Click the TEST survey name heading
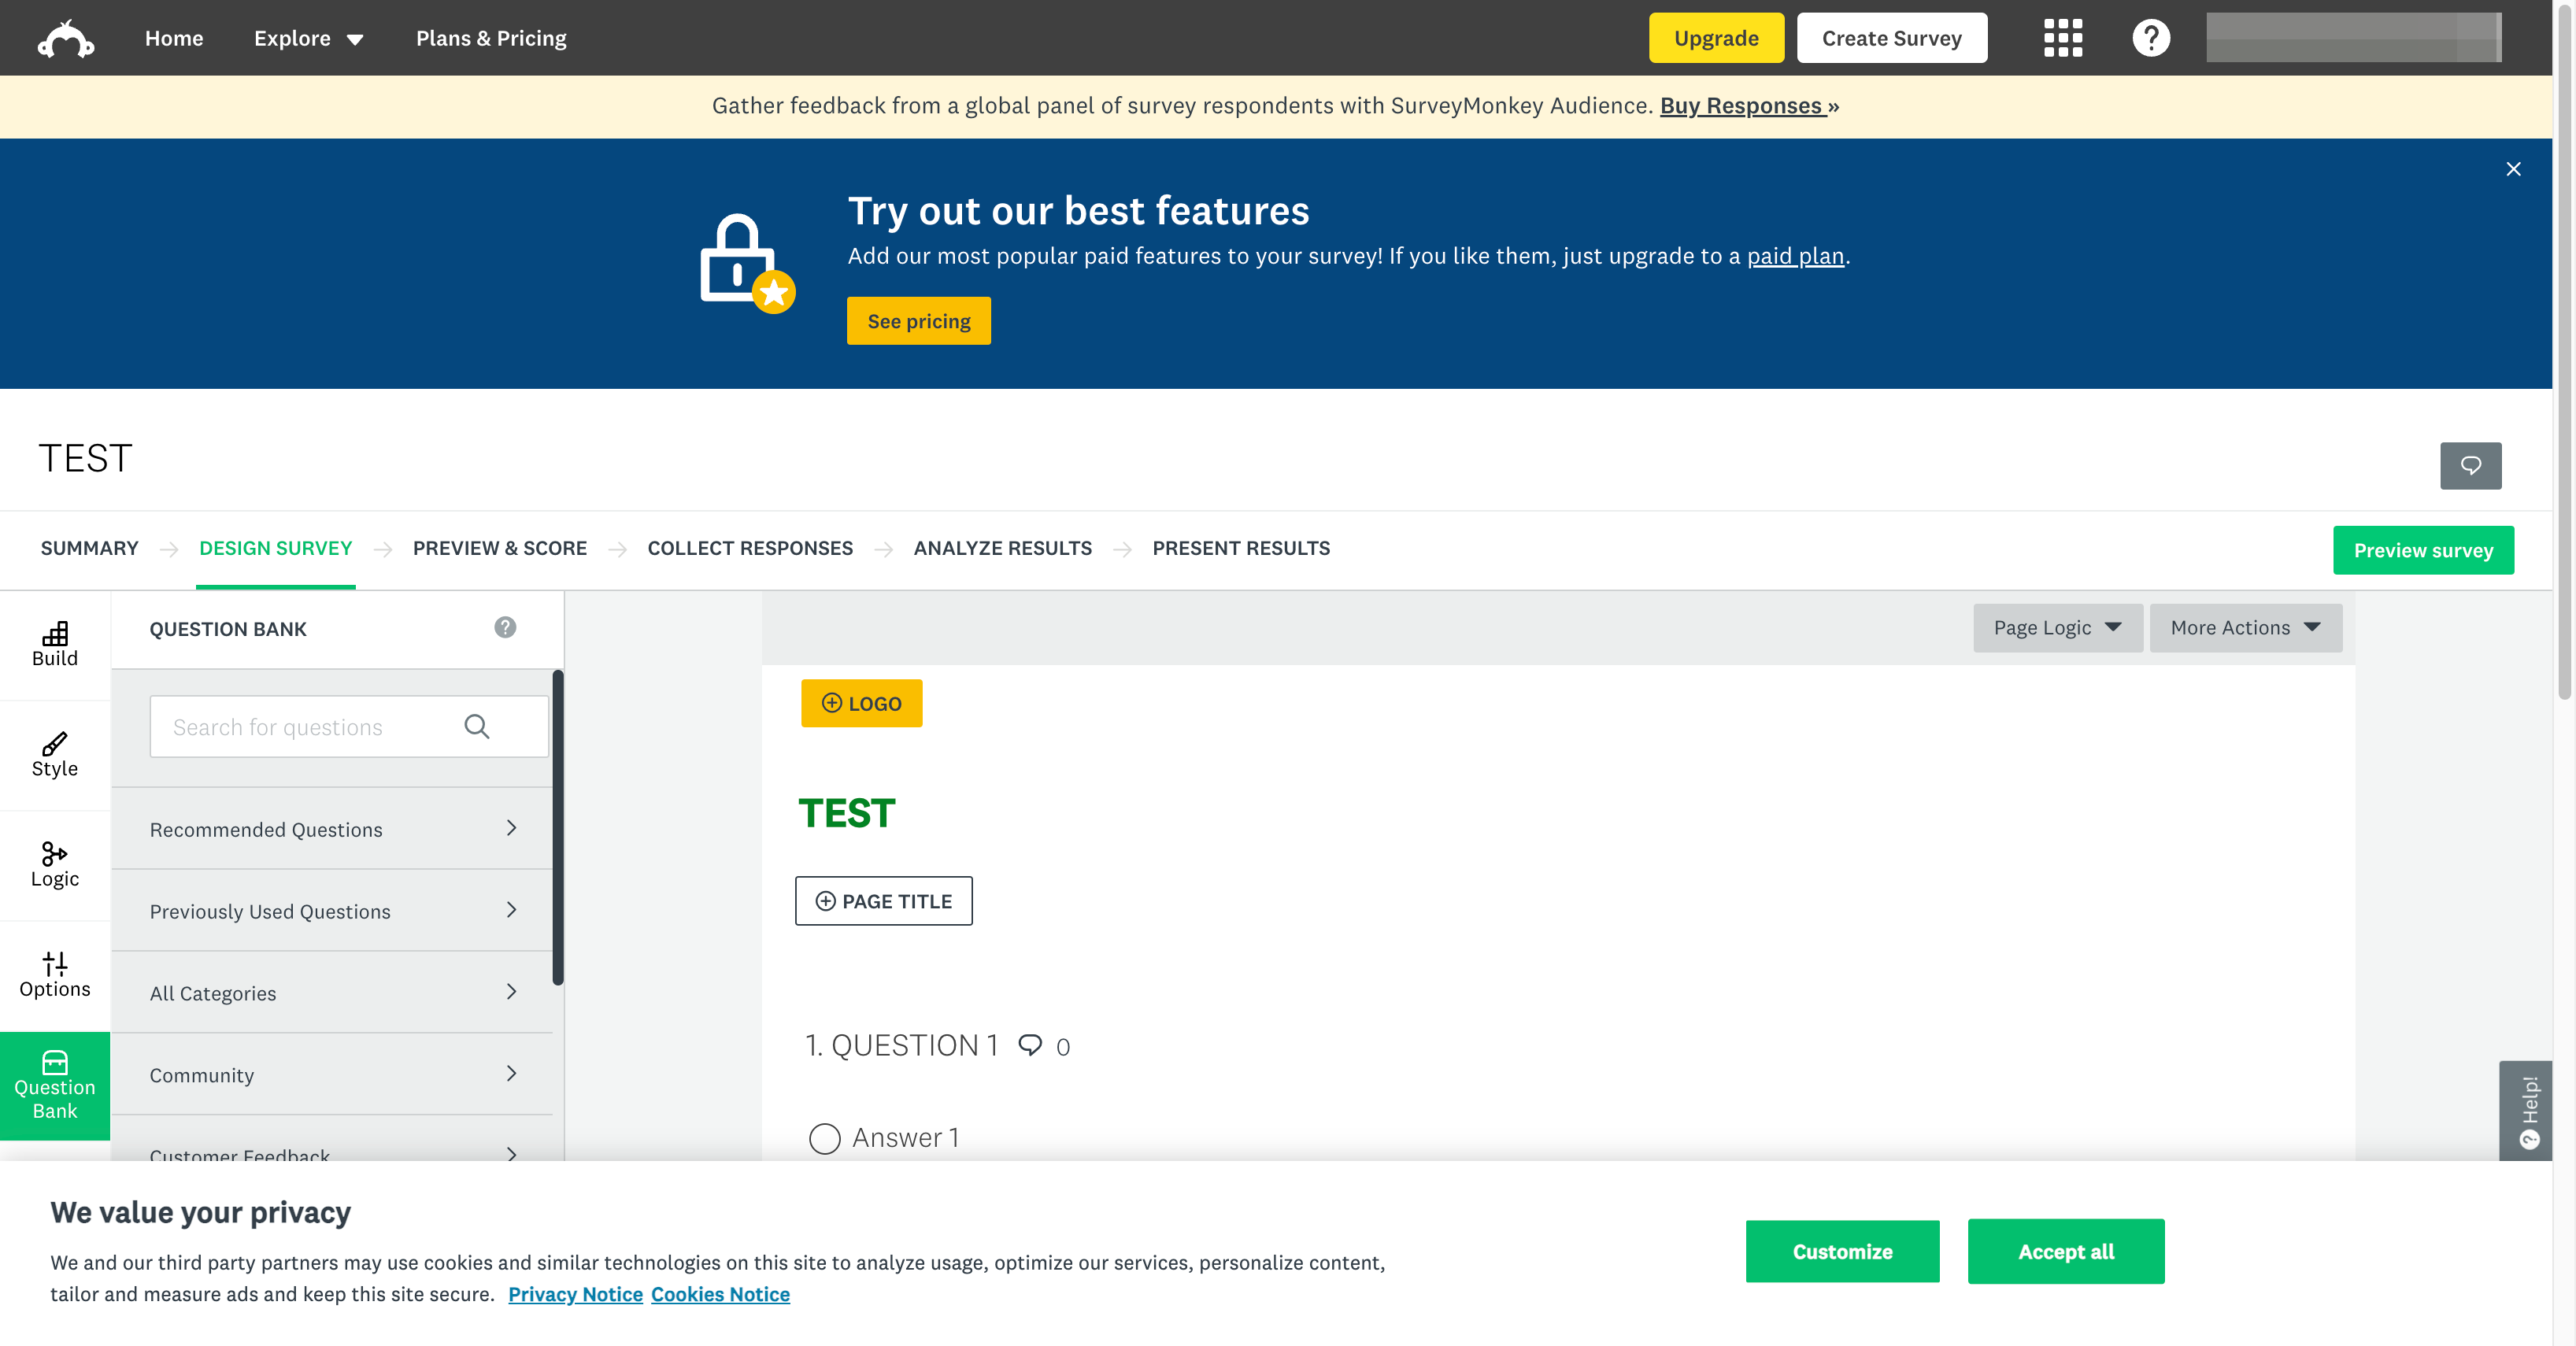The height and width of the screenshot is (1346, 2576). (x=85, y=458)
